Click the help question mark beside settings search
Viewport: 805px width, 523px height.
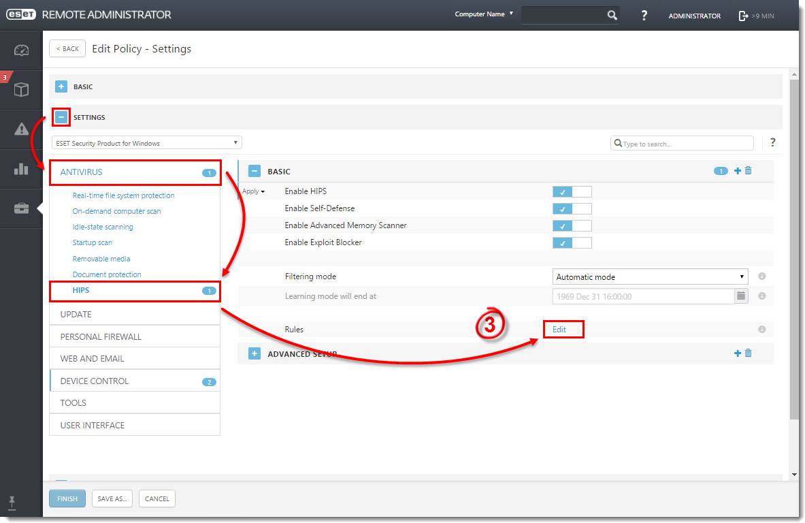tap(772, 143)
